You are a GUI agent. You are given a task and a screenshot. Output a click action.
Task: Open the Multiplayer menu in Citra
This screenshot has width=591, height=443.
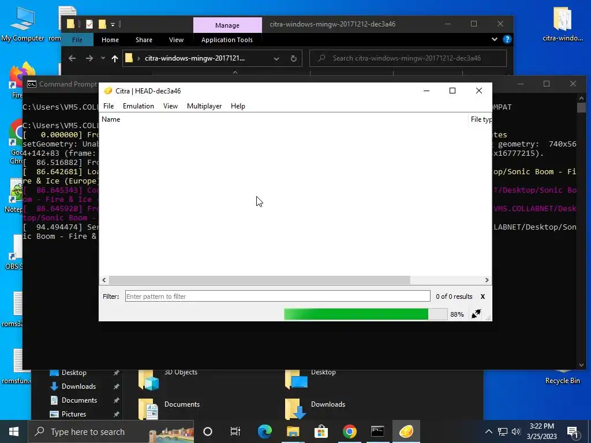204,106
